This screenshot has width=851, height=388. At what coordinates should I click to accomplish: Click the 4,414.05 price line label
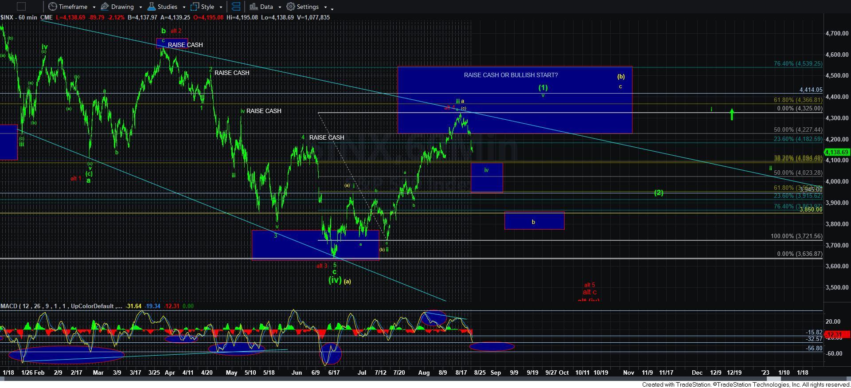pos(811,90)
